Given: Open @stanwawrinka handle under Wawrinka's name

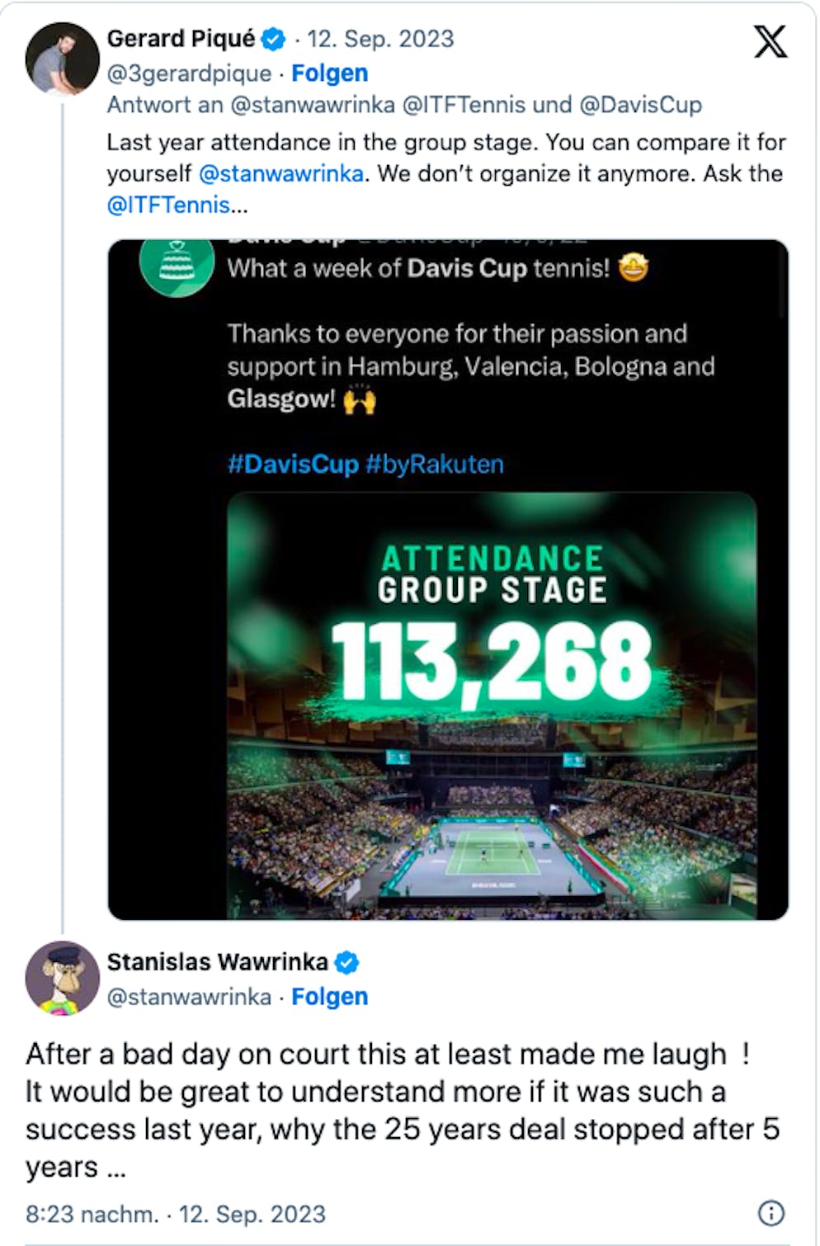Looking at the screenshot, I should (189, 997).
